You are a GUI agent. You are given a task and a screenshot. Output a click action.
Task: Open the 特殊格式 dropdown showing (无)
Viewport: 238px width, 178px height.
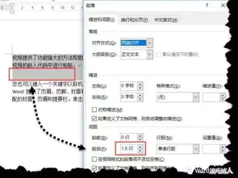[x=178, y=97]
